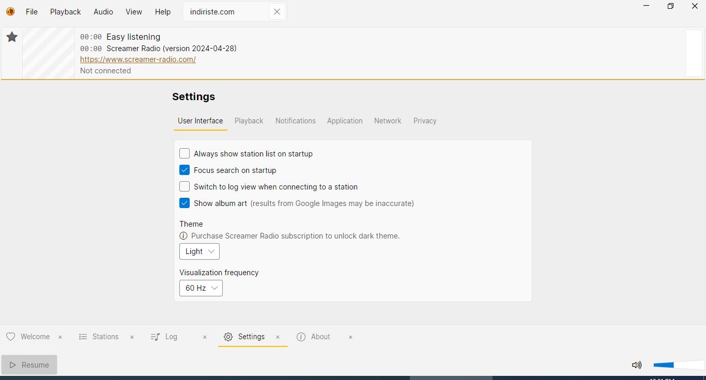
Task: Open the File menu
Action: (x=32, y=12)
